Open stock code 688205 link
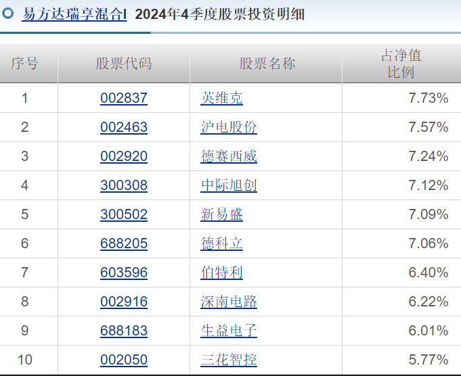 [124, 243]
